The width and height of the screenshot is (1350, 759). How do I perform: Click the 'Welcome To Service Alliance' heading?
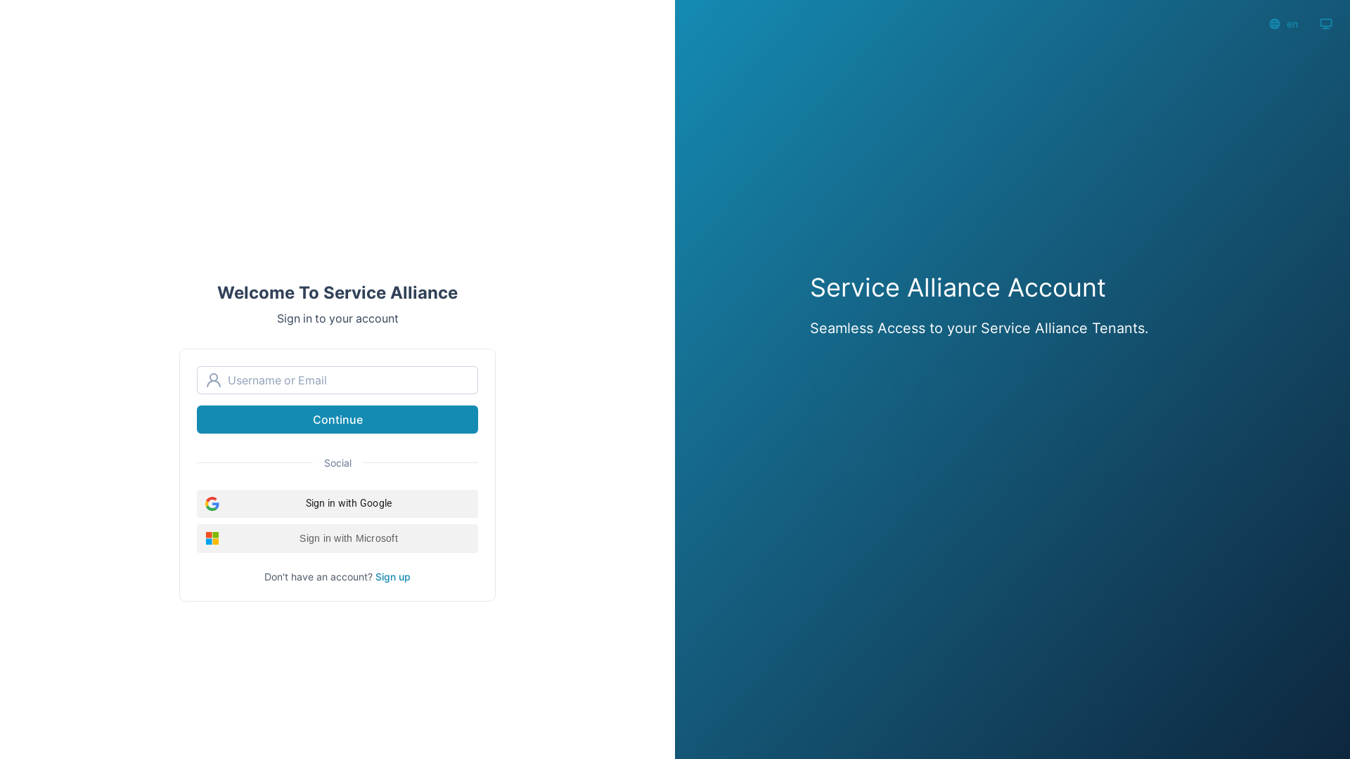click(337, 292)
